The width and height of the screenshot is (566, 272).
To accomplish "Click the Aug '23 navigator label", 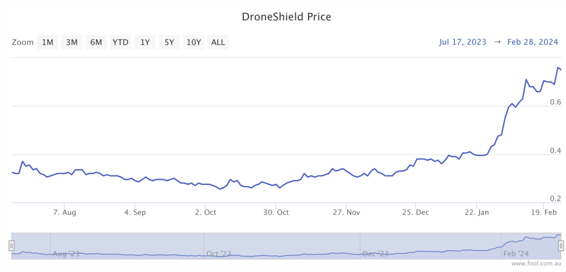I will [x=66, y=254].
